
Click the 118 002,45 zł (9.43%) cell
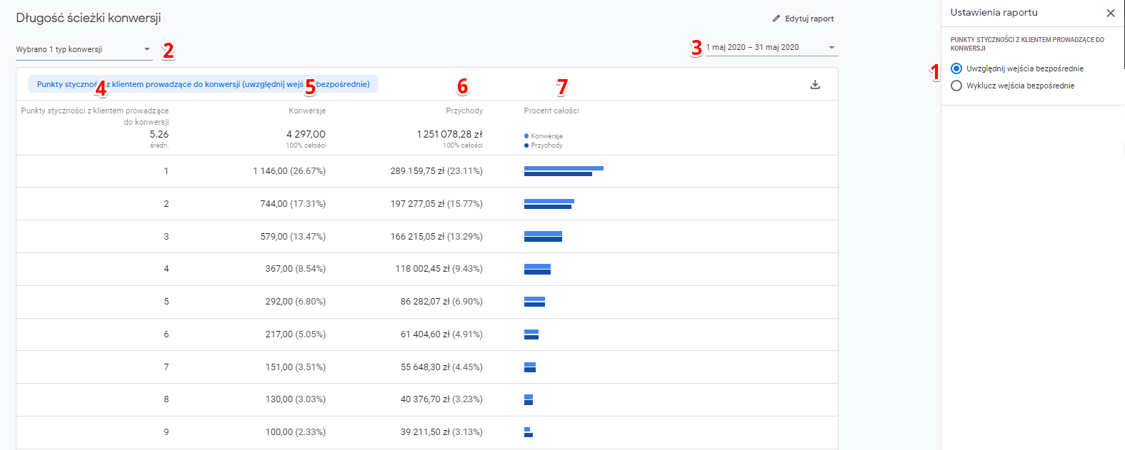[x=439, y=269]
